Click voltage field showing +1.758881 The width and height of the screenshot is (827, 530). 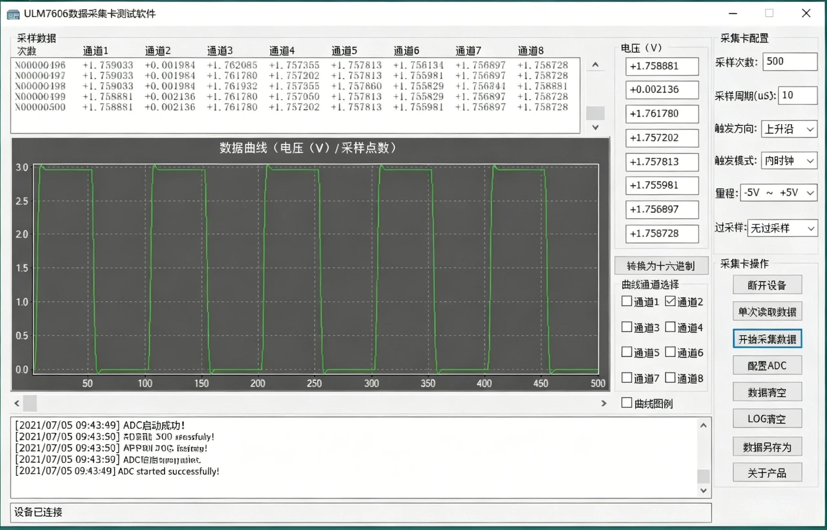[662, 66]
